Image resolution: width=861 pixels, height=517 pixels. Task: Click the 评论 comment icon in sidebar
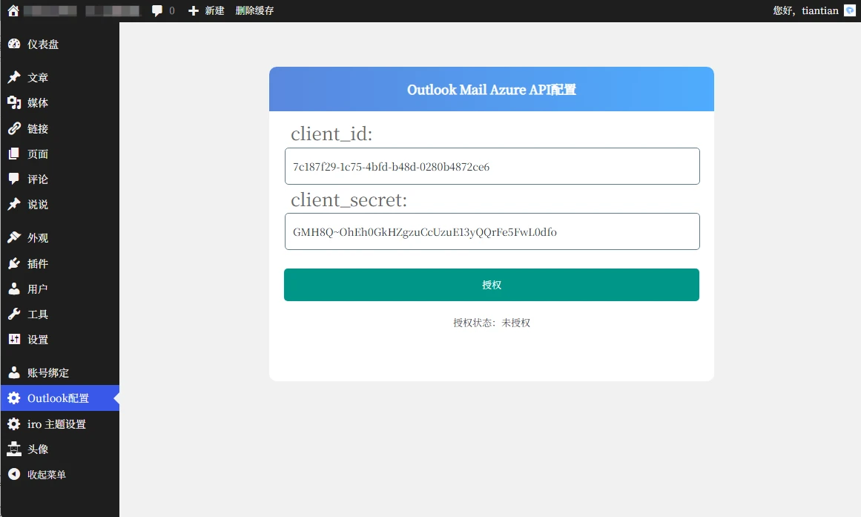point(14,179)
